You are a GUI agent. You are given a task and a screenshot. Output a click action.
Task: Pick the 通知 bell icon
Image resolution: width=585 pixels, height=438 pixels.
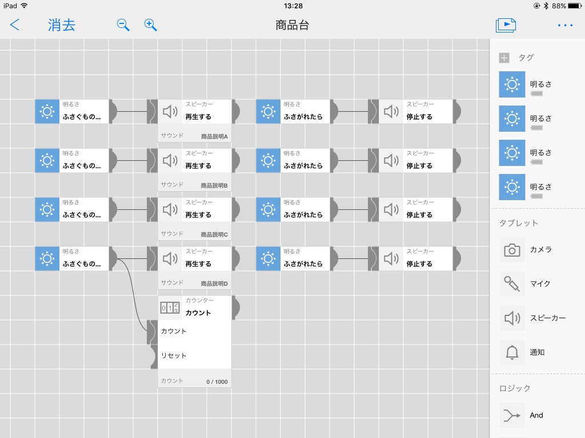[512, 352]
